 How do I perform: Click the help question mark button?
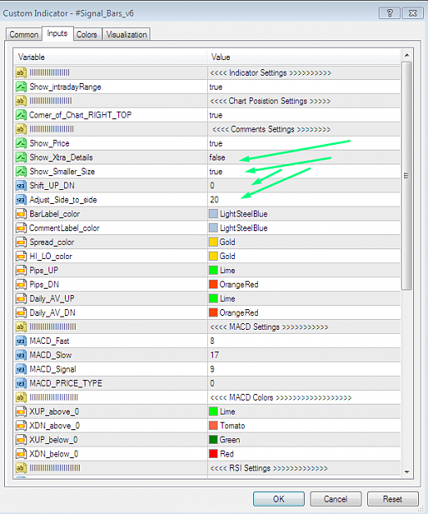click(389, 13)
